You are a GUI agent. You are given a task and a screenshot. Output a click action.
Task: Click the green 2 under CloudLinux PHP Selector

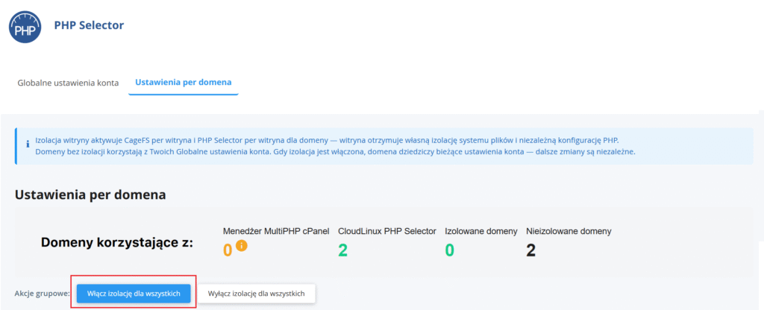[x=342, y=250]
